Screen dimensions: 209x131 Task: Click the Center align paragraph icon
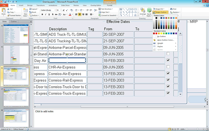[x=80, y=15]
